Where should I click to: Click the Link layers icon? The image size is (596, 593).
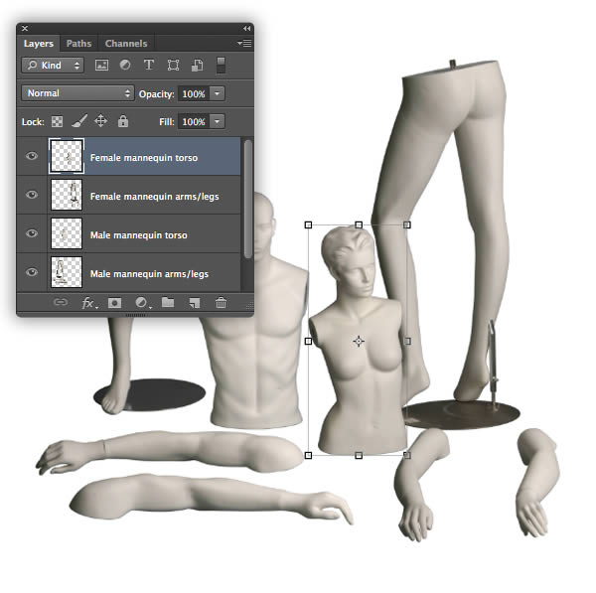(61, 303)
